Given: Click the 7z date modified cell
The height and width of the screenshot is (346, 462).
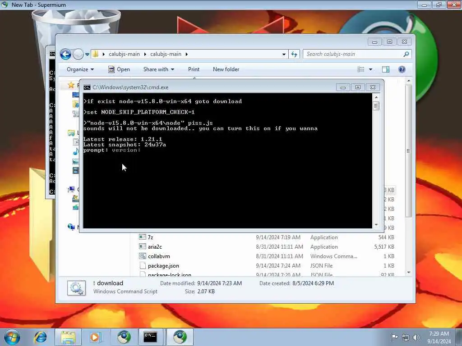Looking at the screenshot, I should click(278, 237).
